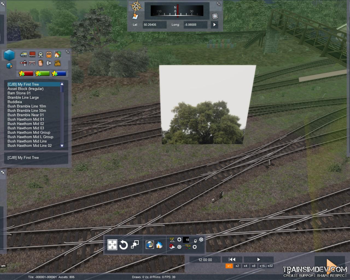Image resolution: width=350 pixels, height=280 pixels.
Task: Click the home icon beside the globe
Action: point(159,245)
